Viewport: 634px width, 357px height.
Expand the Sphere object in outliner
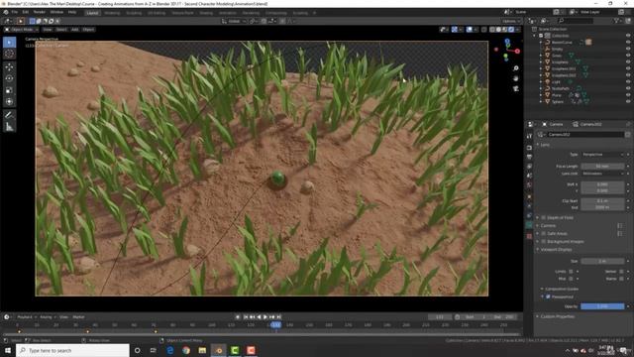click(x=541, y=101)
